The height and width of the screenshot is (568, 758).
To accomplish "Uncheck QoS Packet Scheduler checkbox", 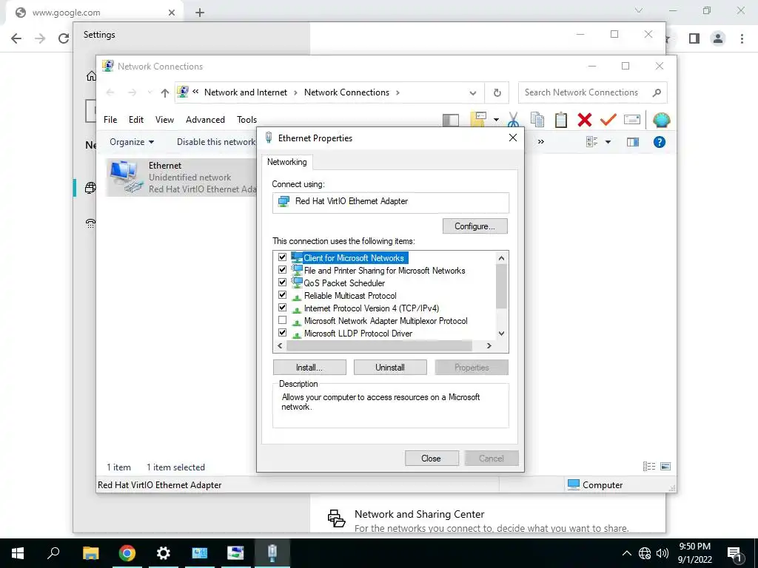I will click(282, 283).
